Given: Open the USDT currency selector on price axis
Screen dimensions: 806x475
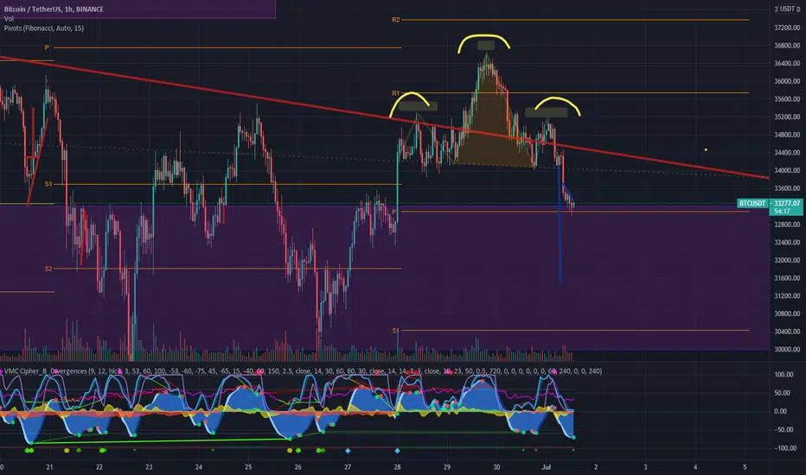Looking at the screenshot, I should click(789, 9).
